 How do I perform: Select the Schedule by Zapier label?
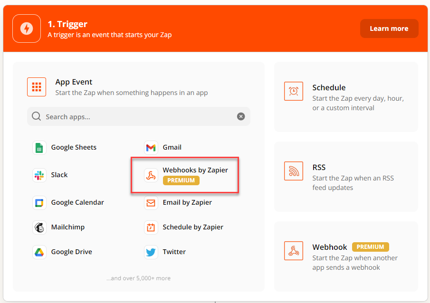click(193, 227)
